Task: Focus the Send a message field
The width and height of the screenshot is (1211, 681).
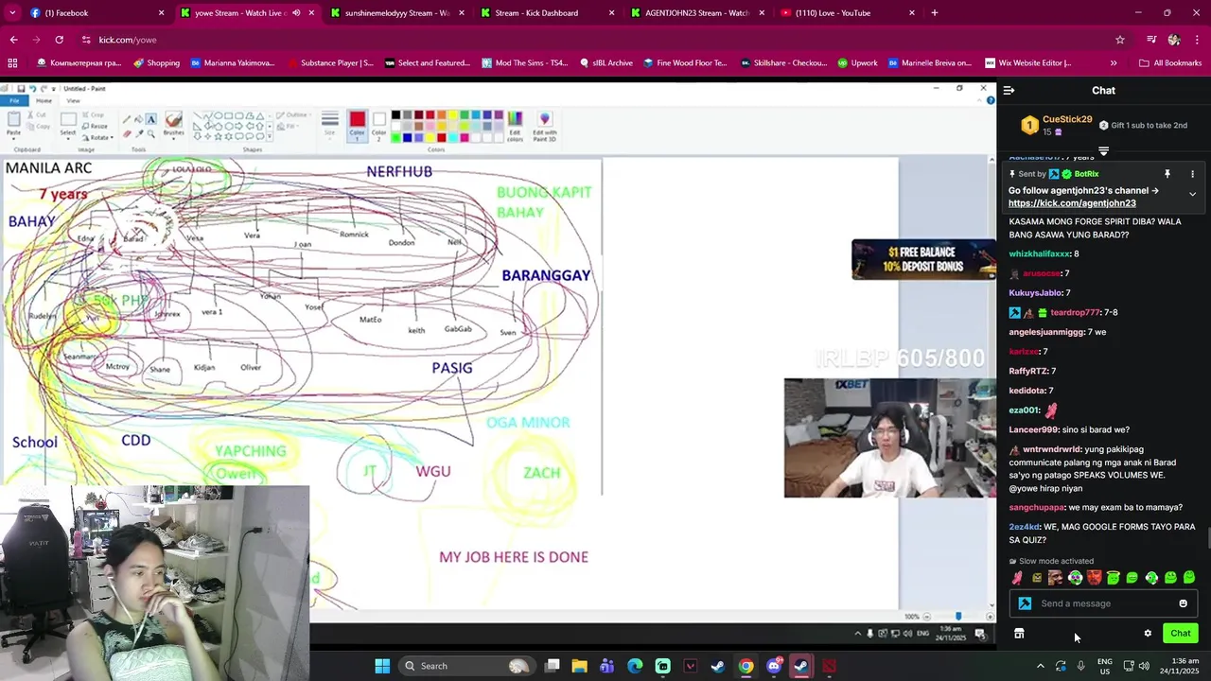Action: (1103, 603)
